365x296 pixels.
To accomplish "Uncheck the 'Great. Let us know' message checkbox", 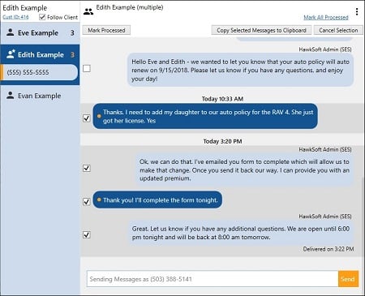I will click(87, 234).
